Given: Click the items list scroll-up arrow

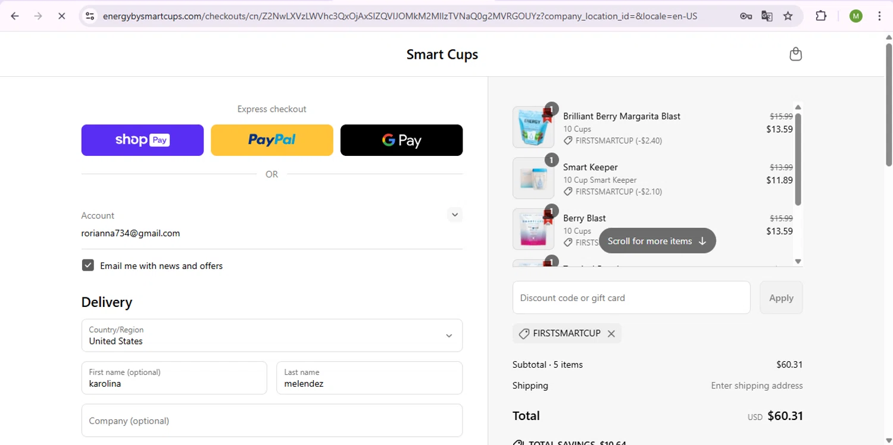Looking at the screenshot, I should pos(798,107).
